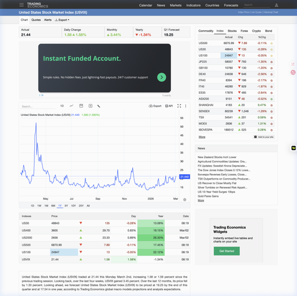Switch to the Quotes tab
Image resolution: width=297 pixels, height=296 pixels.
click(36, 20)
